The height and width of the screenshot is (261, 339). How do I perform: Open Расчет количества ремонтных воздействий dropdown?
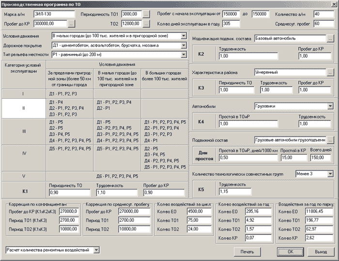[97, 250]
